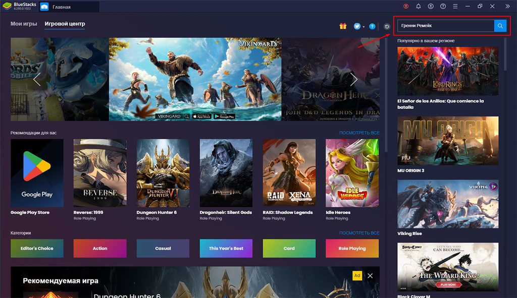
Task: Click the Dragonheir right banner image
Action: [331, 79]
